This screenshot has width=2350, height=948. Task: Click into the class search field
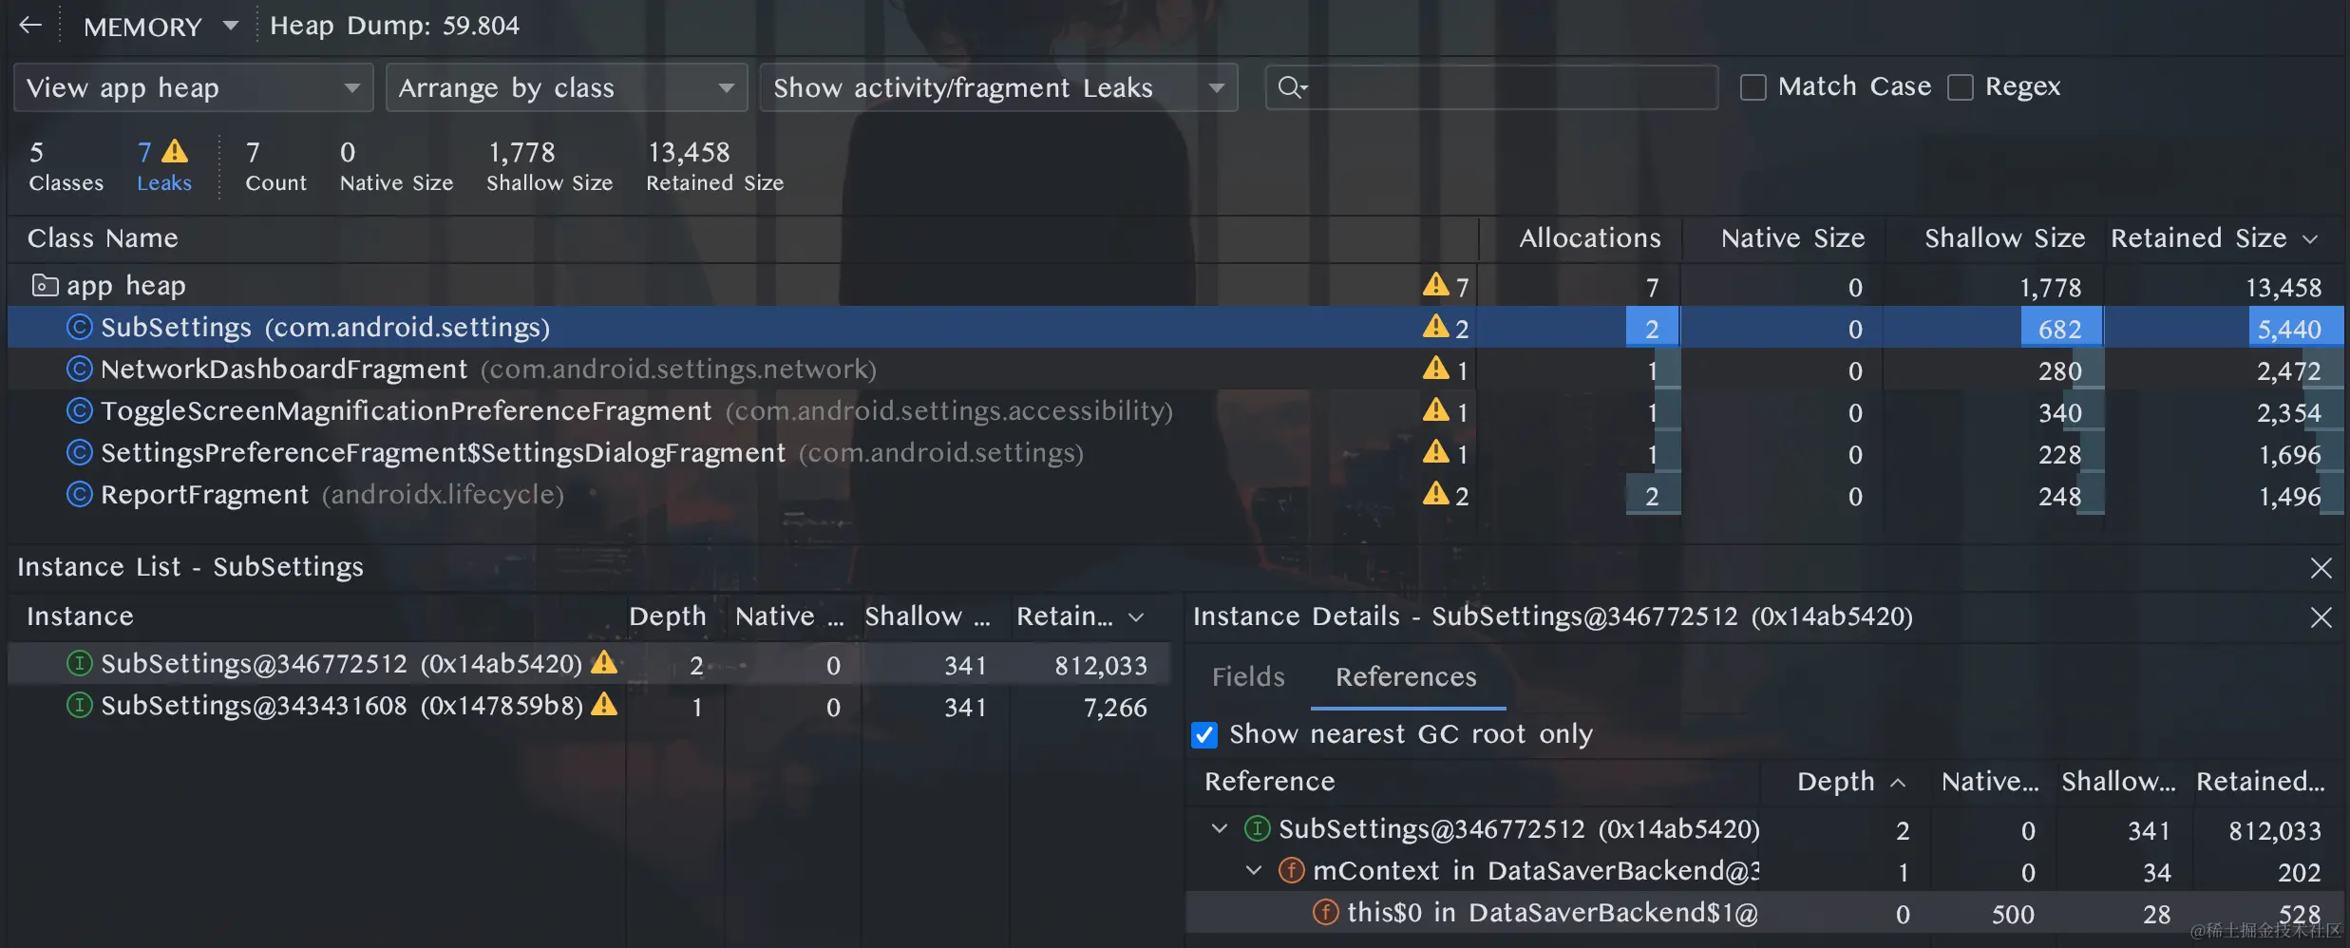coord(1510,87)
